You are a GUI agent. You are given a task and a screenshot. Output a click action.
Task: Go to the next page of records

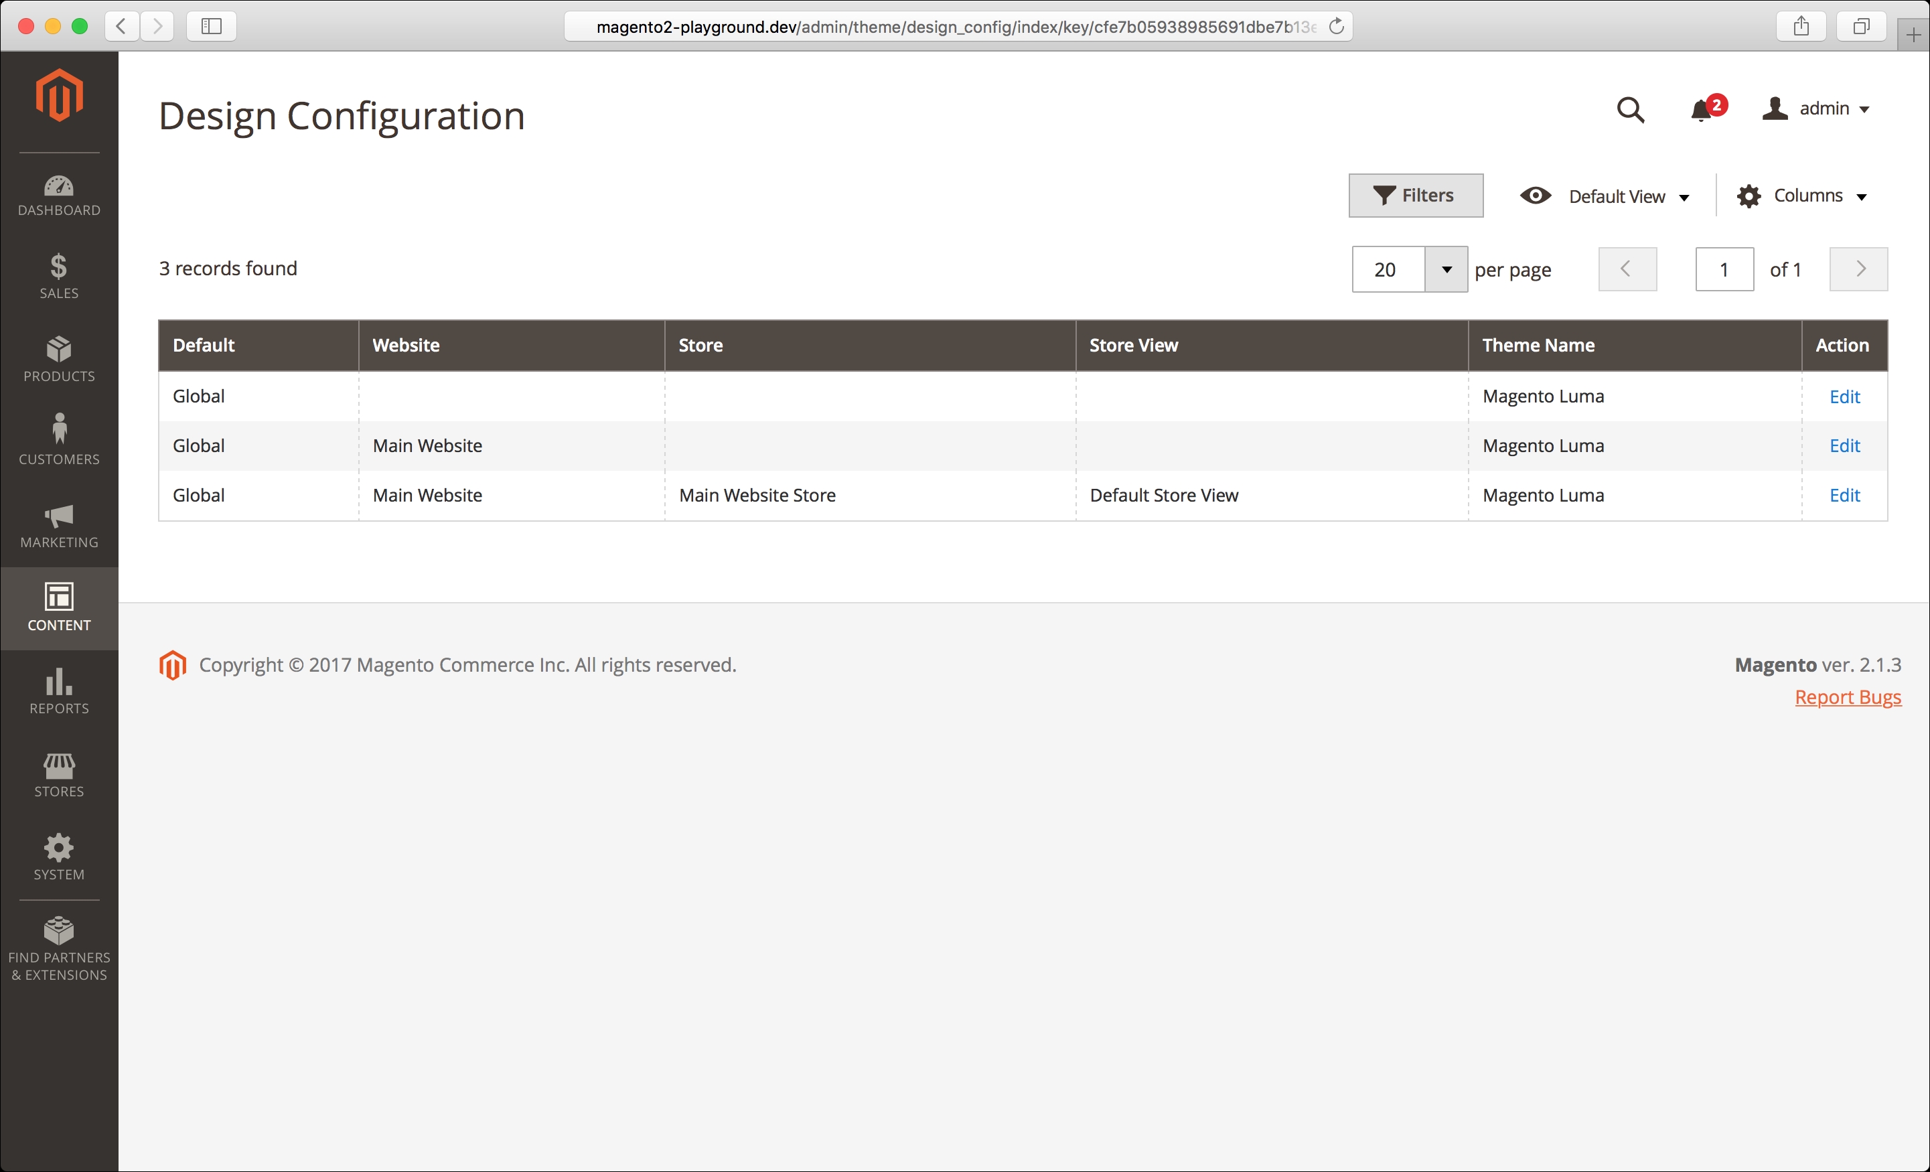(x=1859, y=269)
